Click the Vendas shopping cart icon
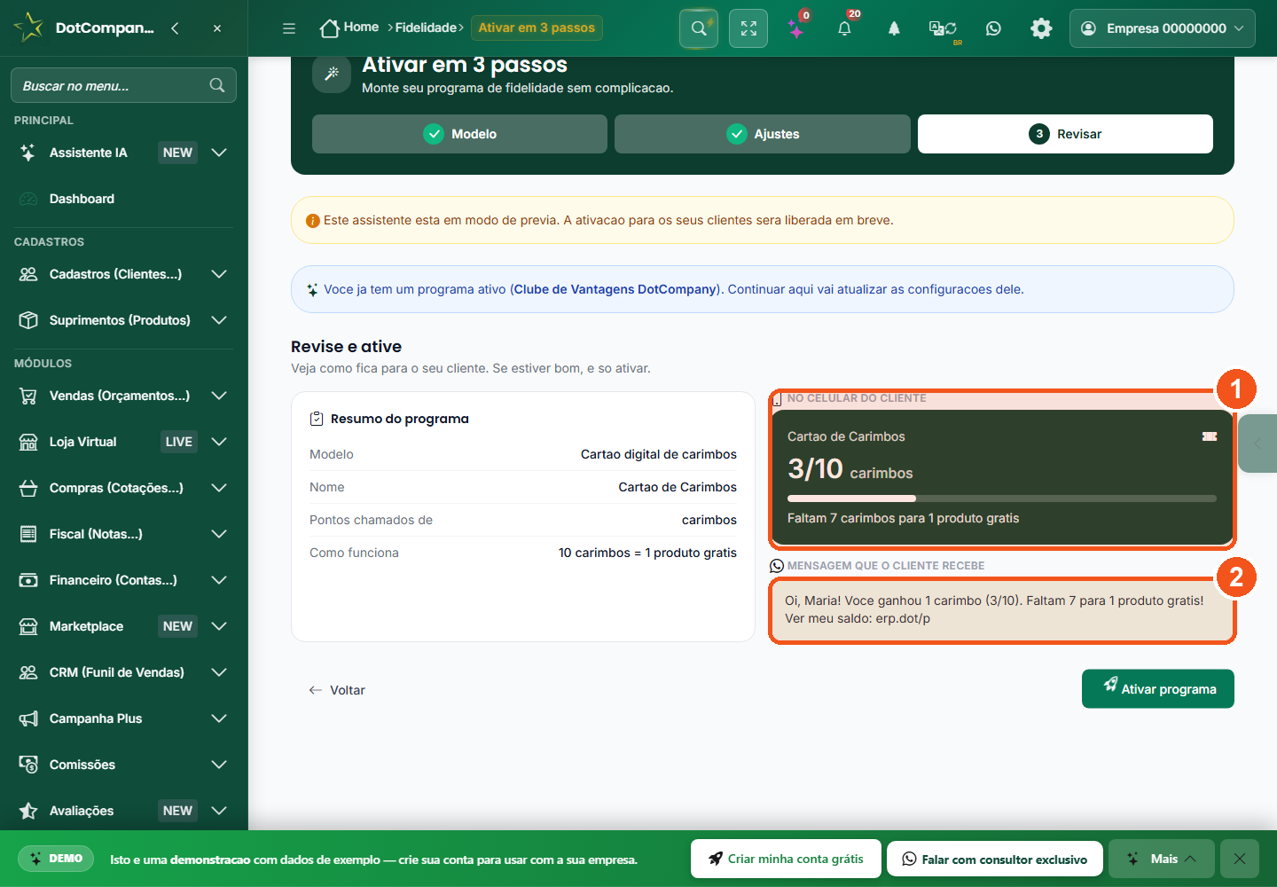Viewport: 1277px width, 887px height. click(28, 396)
